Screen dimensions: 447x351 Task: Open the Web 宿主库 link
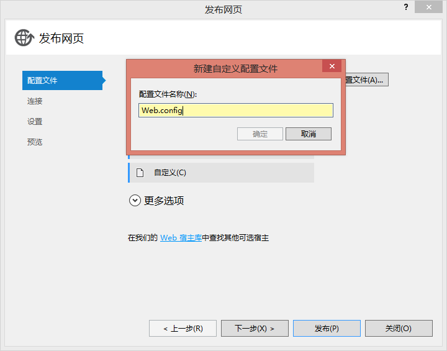click(x=181, y=238)
